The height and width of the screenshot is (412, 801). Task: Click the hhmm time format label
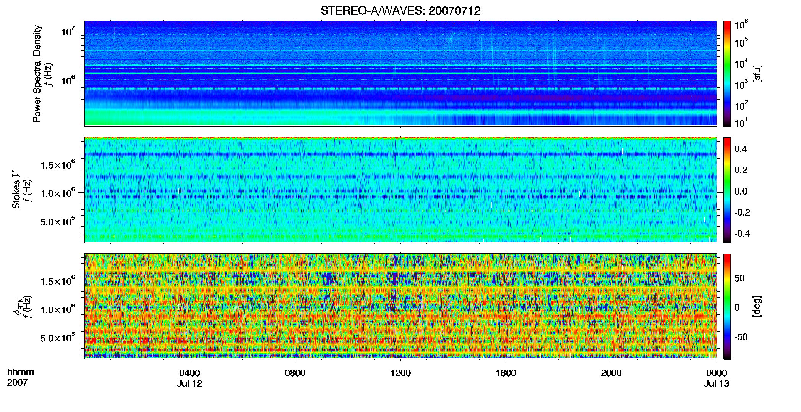[21, 372]
